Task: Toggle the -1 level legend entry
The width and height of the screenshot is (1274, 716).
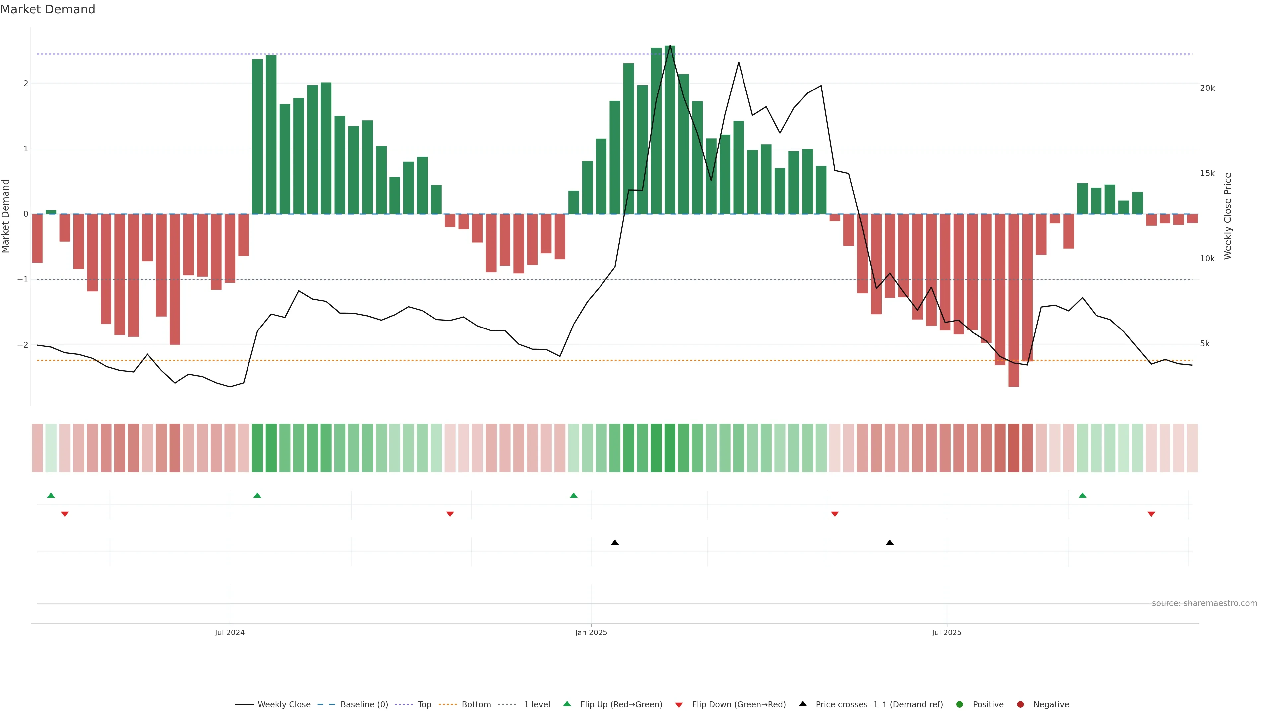Action: (535, 704)
